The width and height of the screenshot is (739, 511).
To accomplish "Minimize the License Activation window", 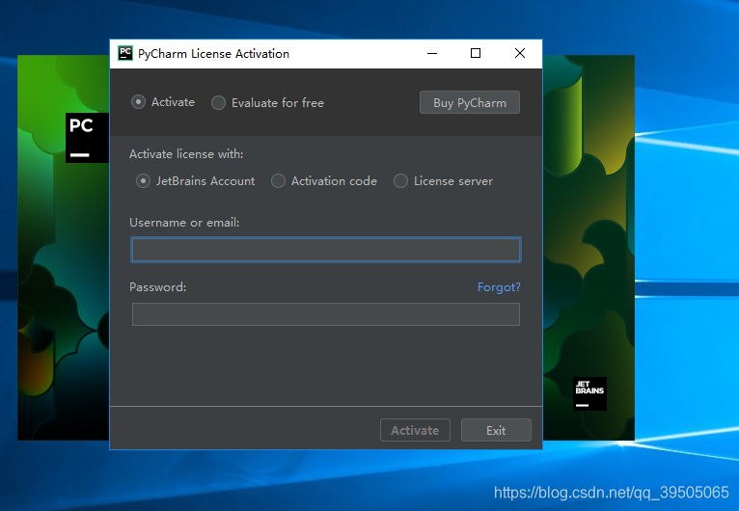I will coord(432,53).
